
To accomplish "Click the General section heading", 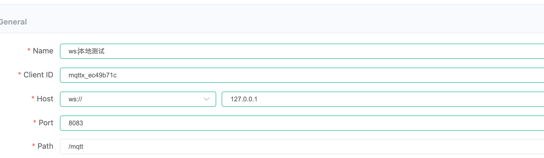I will (13, 22).
